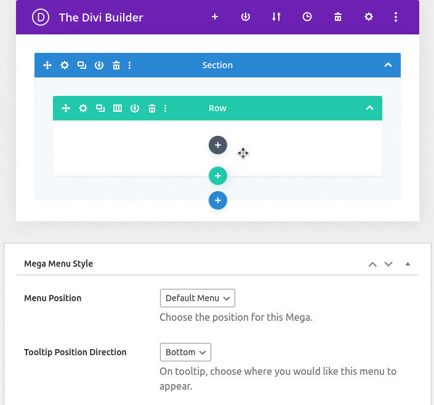Duplicate the Row
434x405 pixels.
(100, 108)
